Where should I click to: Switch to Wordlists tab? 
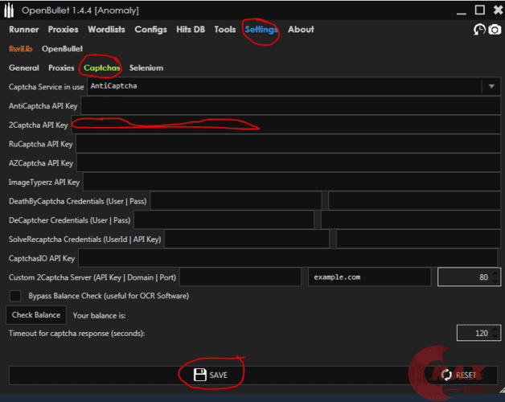coord(106,30)
